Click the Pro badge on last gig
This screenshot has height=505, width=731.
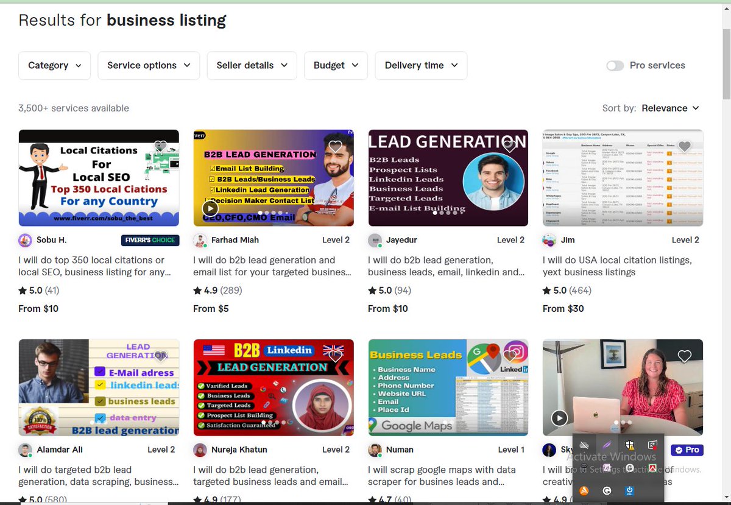(x=687, y=450)
